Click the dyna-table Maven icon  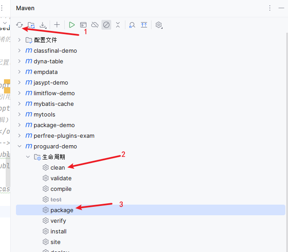pos(29,61)
